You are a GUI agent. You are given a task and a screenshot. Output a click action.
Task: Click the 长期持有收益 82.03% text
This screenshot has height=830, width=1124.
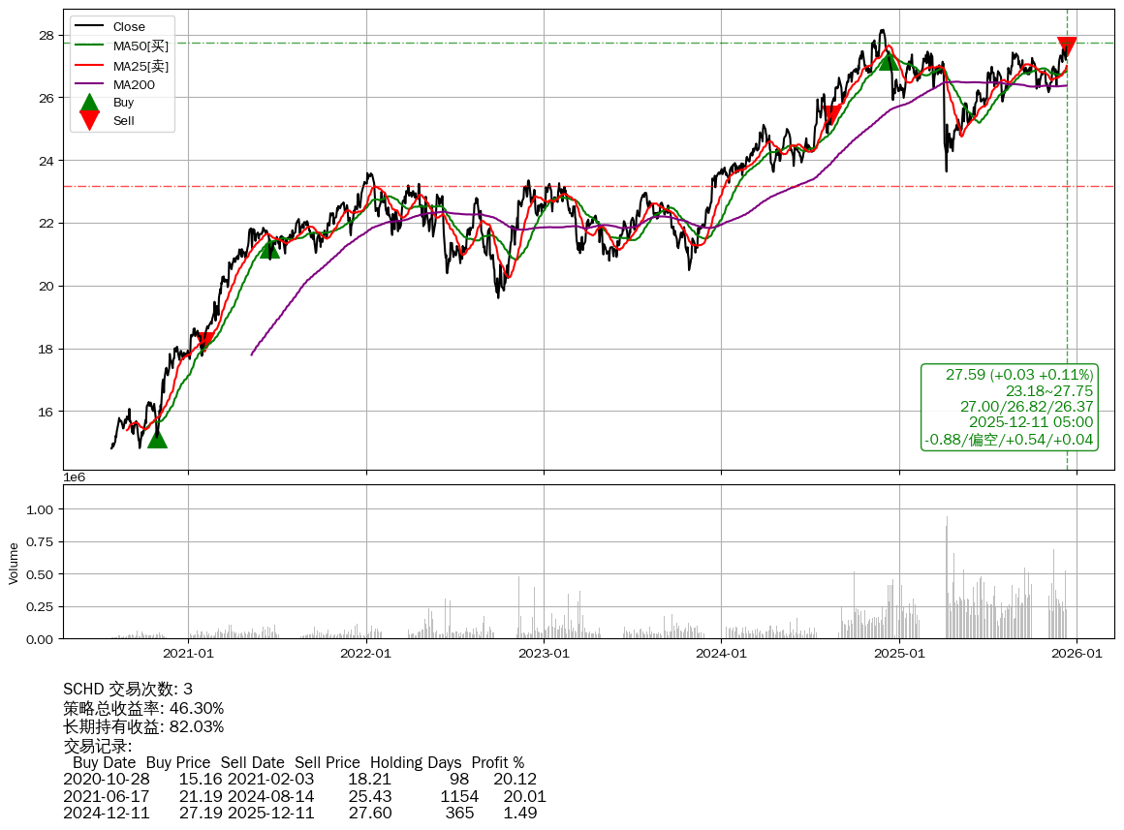[x=143, y=726]
